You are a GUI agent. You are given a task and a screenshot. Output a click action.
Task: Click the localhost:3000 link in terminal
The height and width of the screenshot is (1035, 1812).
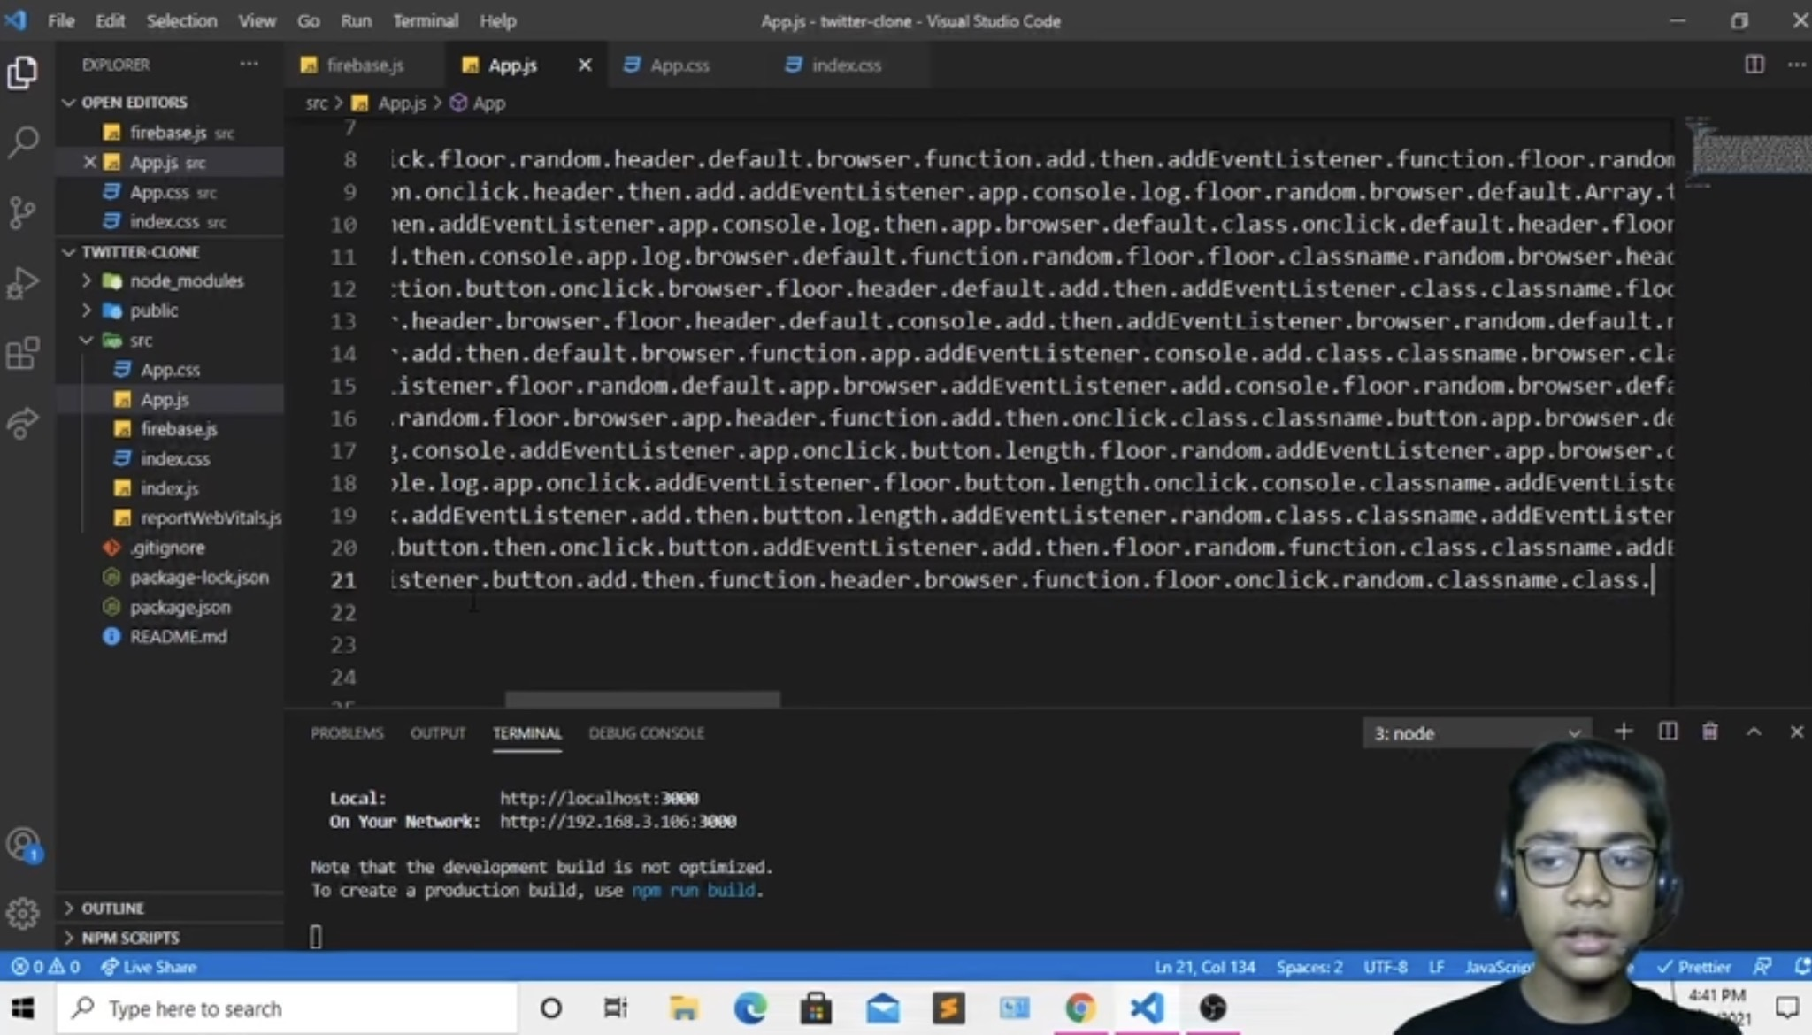pyautogui.click(x=599, y=799)
